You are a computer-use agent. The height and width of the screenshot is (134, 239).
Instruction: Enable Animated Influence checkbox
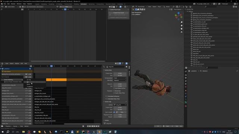click(x=107, y=96)
